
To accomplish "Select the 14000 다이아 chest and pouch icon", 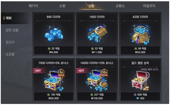I will coord(97,81).
